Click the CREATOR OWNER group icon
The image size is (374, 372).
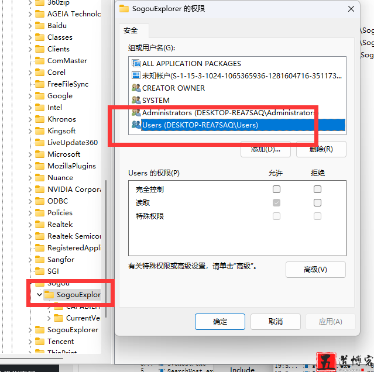click(136, 88)
